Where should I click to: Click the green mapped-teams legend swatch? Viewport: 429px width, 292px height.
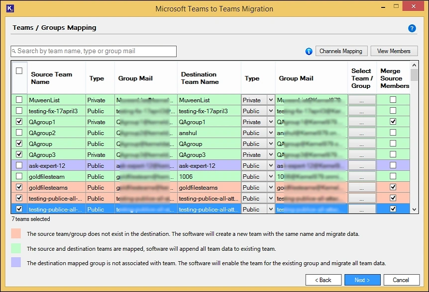point(16,248)
